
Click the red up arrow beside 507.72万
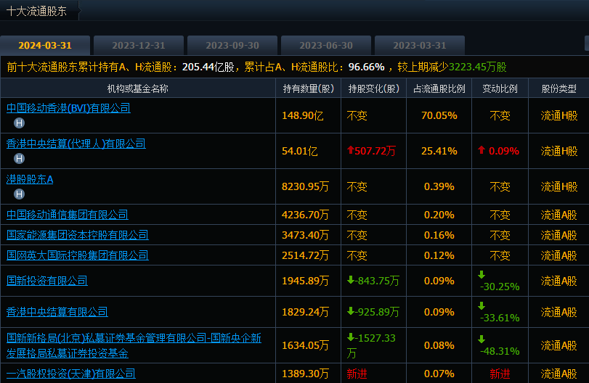tap(351, 150)
